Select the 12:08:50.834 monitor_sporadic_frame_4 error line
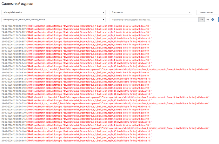This screenshot has width=219, height=144. tap(105, 69)
